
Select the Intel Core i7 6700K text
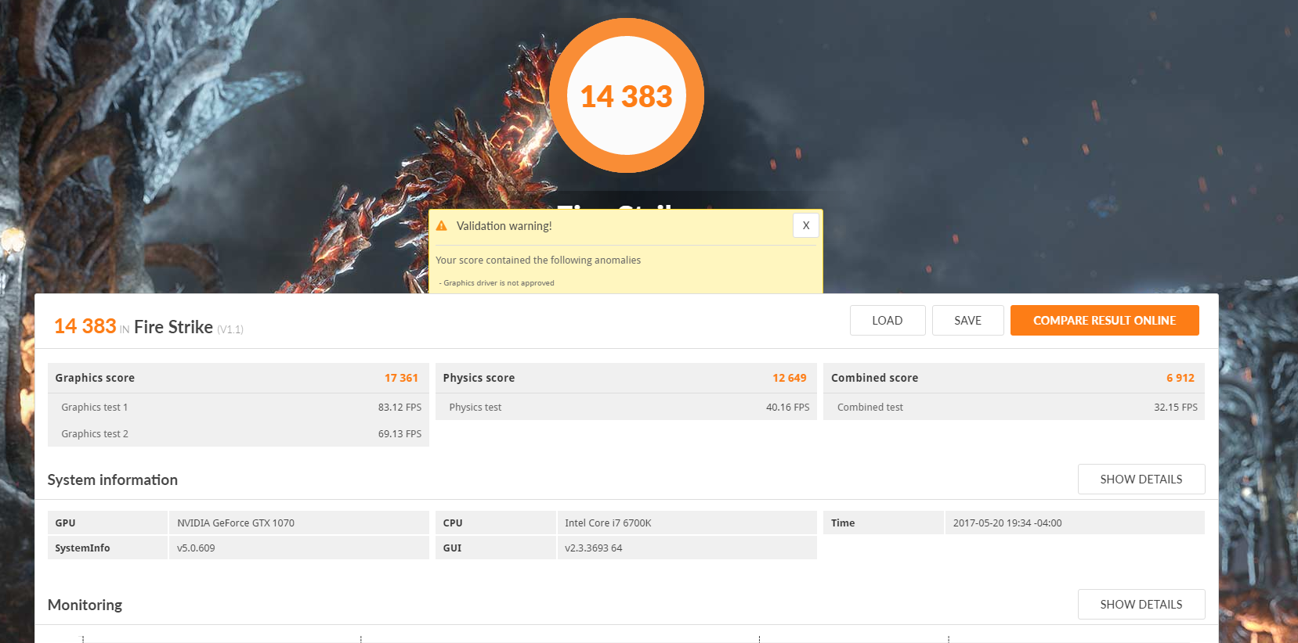pyautogui.click(x=608, y=523)
